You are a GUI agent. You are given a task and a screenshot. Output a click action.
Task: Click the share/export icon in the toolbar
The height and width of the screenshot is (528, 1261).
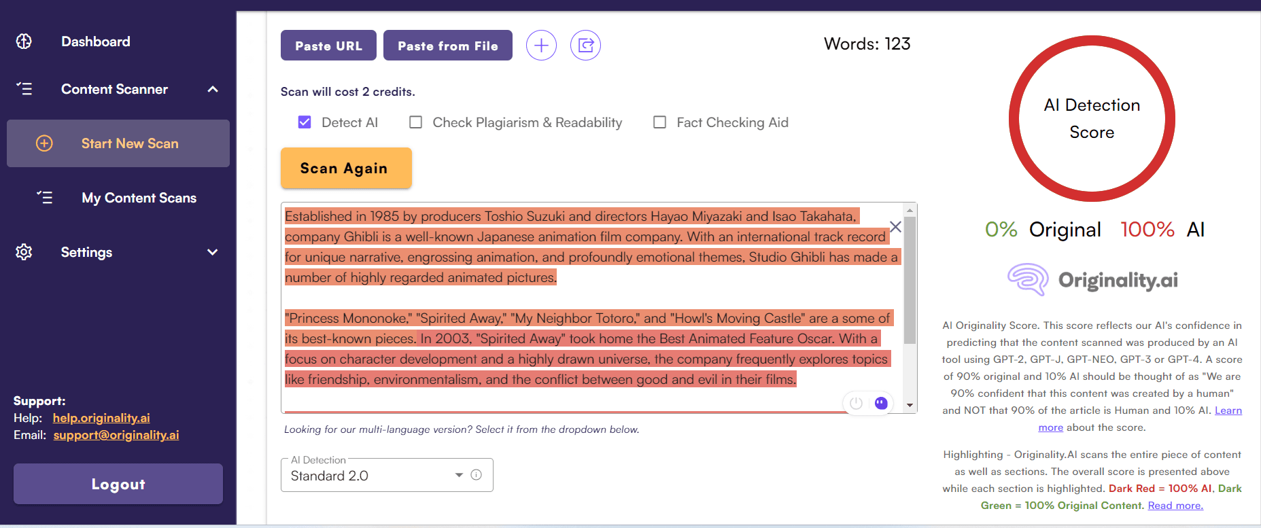tap(585, 46)
